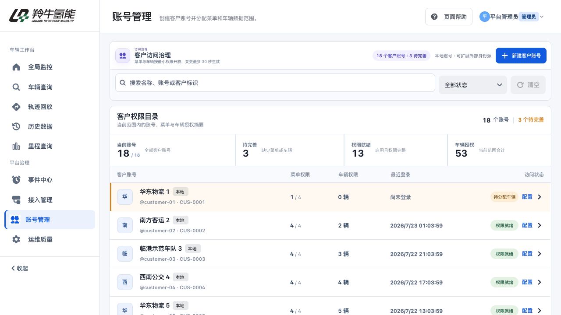Click the 轨迹回放 direction icon

tap(16, 107)
